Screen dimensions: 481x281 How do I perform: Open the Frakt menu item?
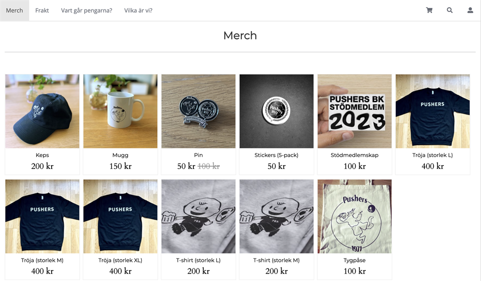(x=42, y=10)
